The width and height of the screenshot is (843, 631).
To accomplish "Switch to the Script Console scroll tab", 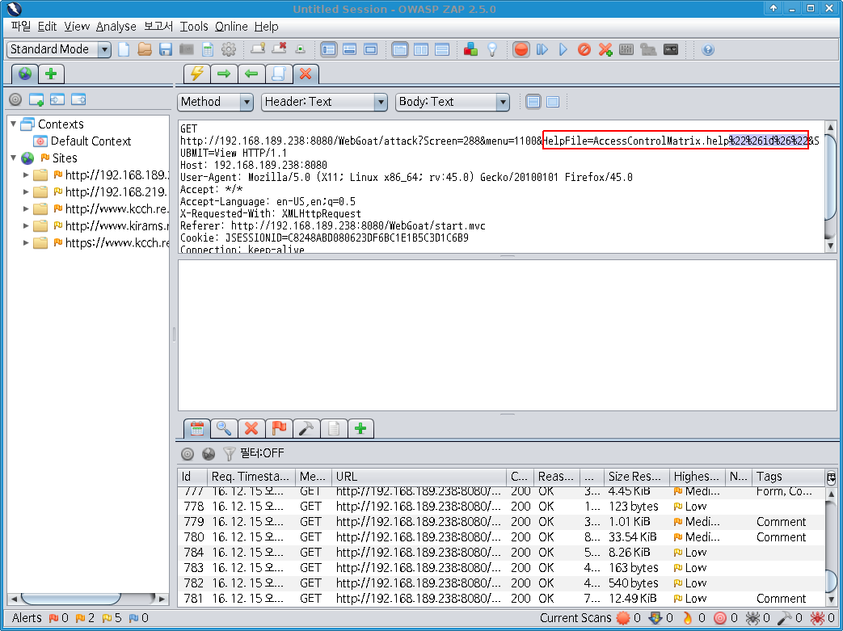I will click(x=279, y=74).
